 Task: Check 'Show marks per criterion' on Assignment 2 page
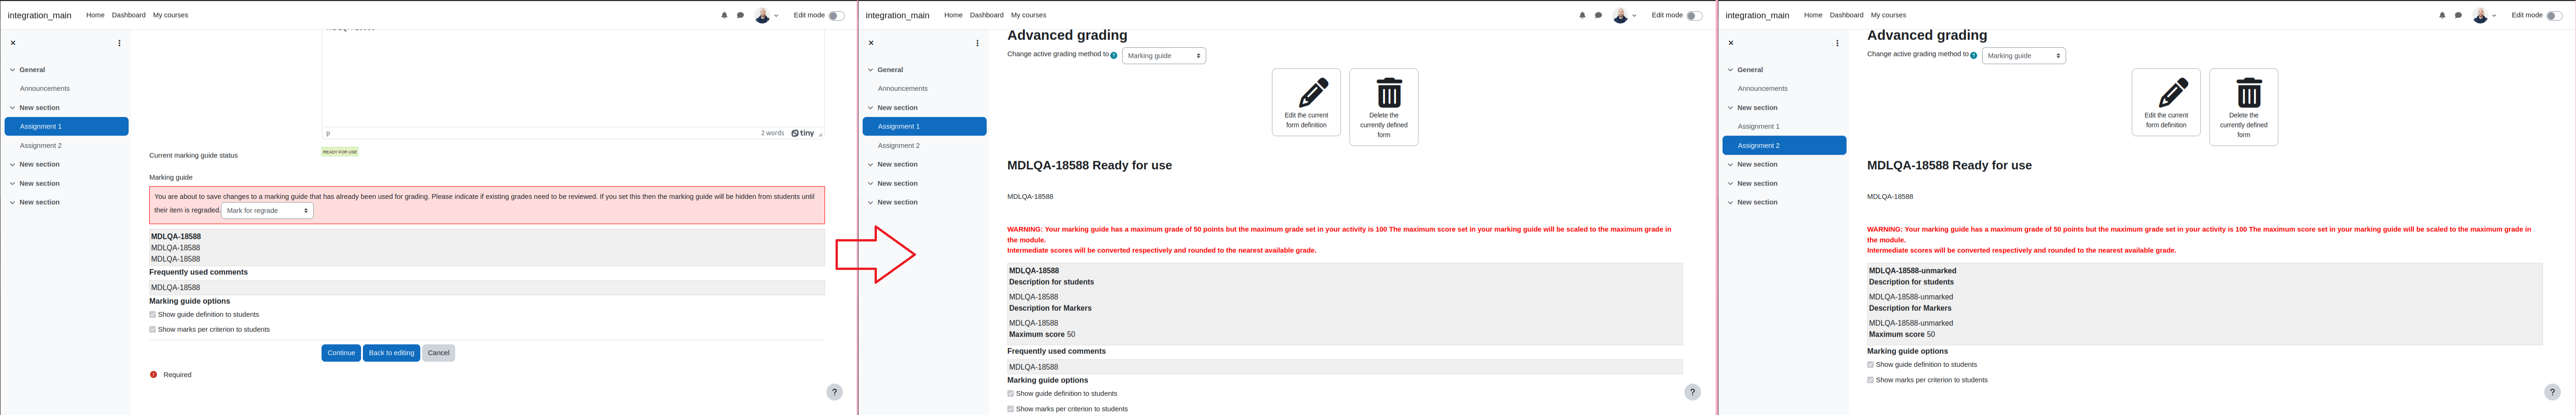1871,380
